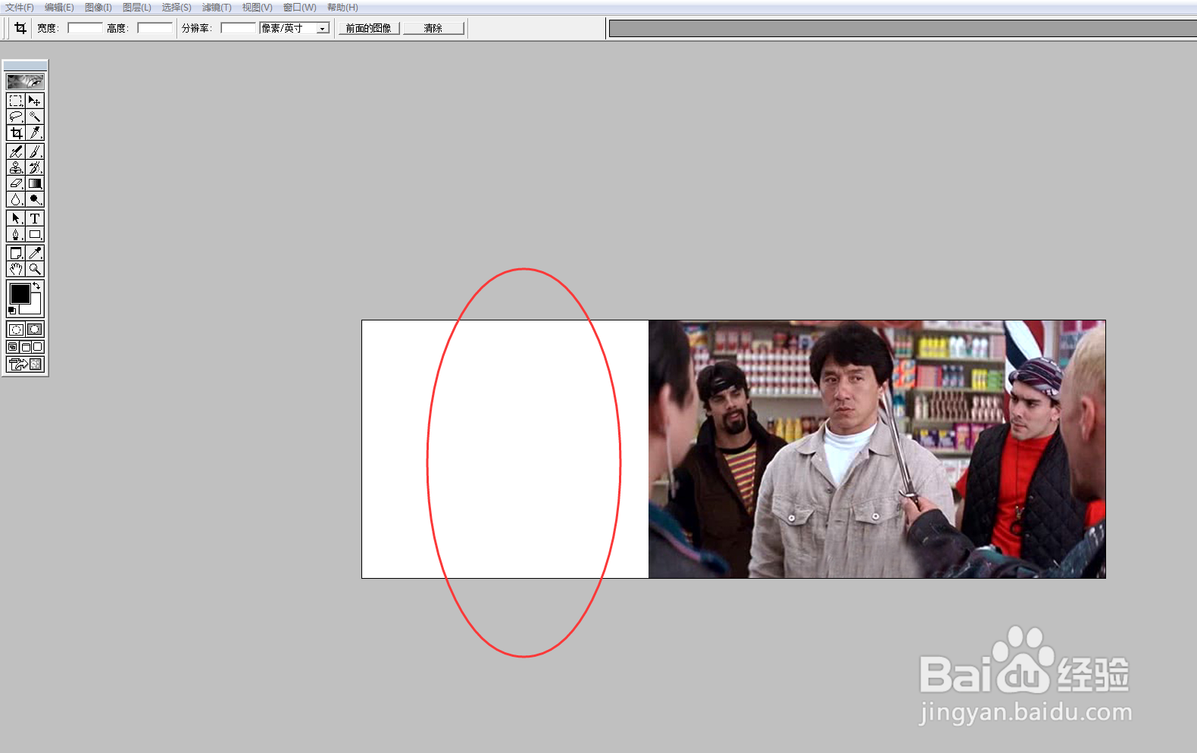Click the Adobe Online feather image
Viewport: 1197px width, 753px height.
[25, 81]
